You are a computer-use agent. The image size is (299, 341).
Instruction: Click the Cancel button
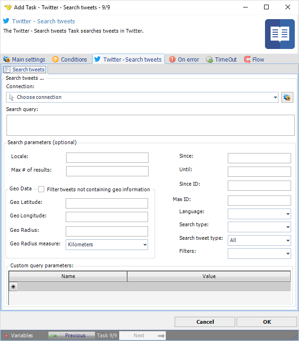click(205, 322)
